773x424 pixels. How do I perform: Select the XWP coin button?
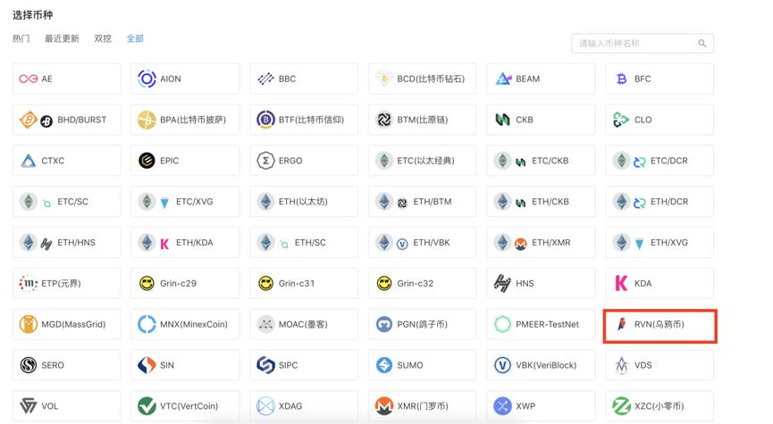pyautogui.click(x=541, y=406)
